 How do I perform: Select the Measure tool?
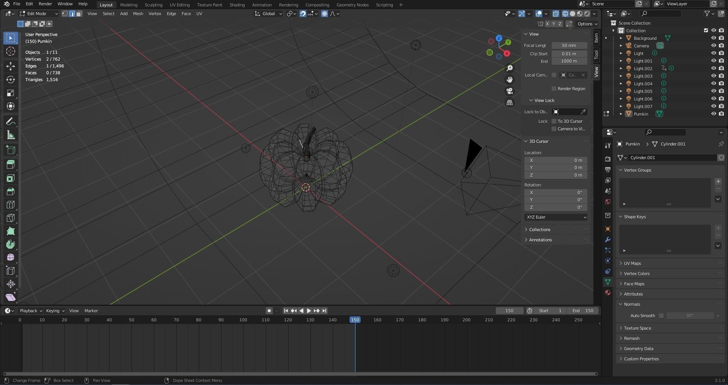click(x=11, y=135)
